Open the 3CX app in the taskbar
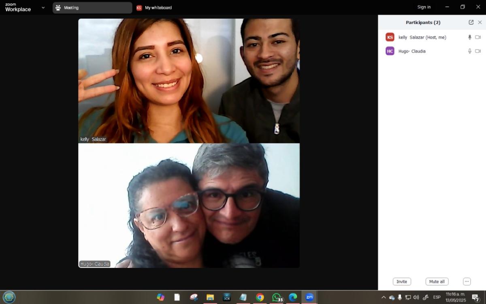The width and height of the screenshot is (486, 304). 227,298
